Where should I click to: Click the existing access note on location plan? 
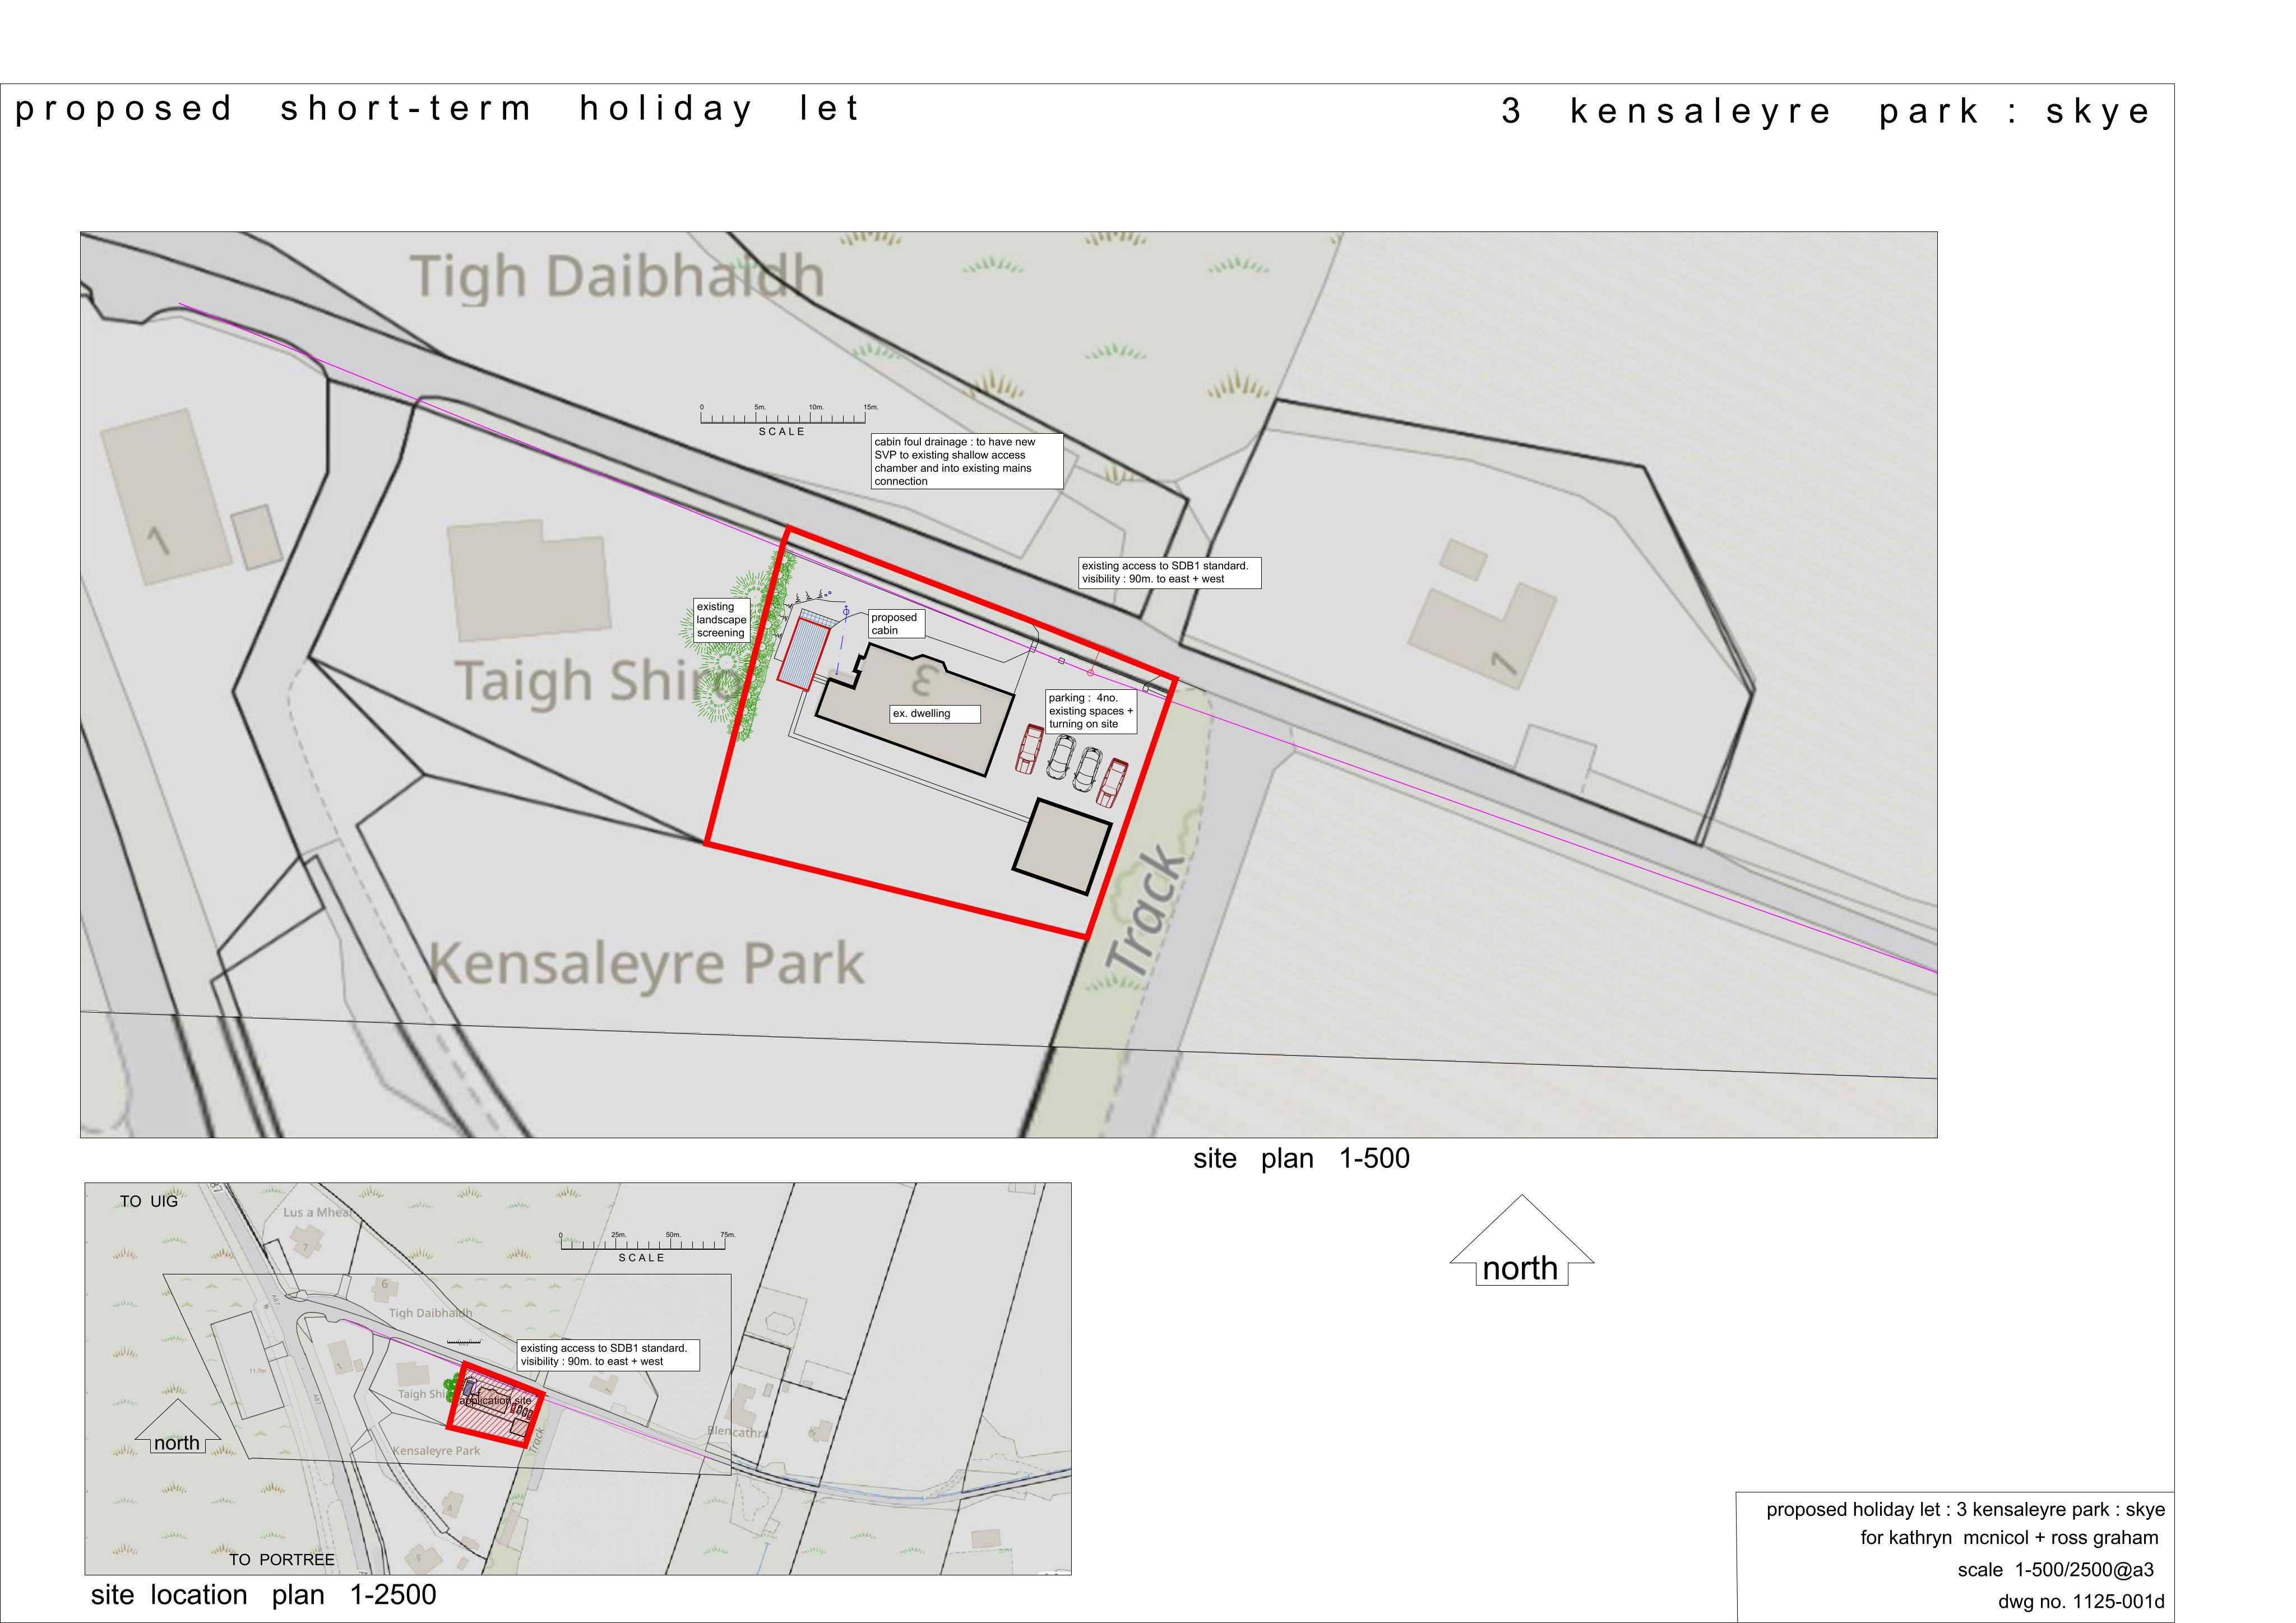608,1355
